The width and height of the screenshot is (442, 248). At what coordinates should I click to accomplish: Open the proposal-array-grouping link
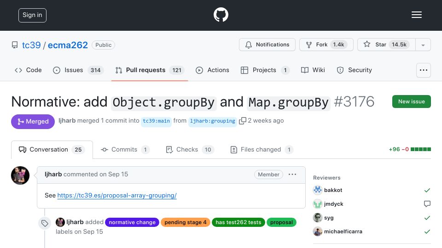117,196
